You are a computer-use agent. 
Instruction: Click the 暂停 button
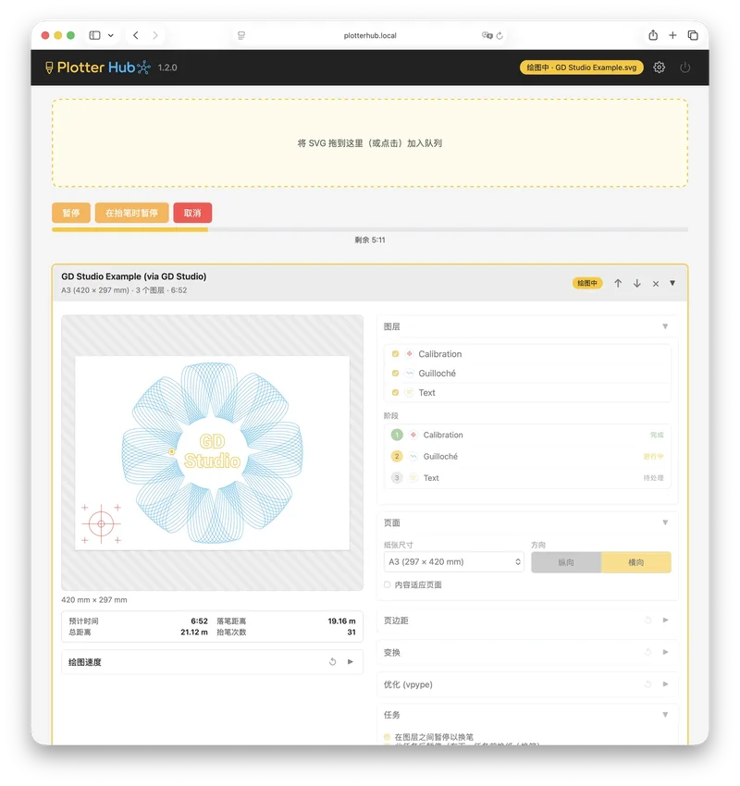click(x=71, y=213)
